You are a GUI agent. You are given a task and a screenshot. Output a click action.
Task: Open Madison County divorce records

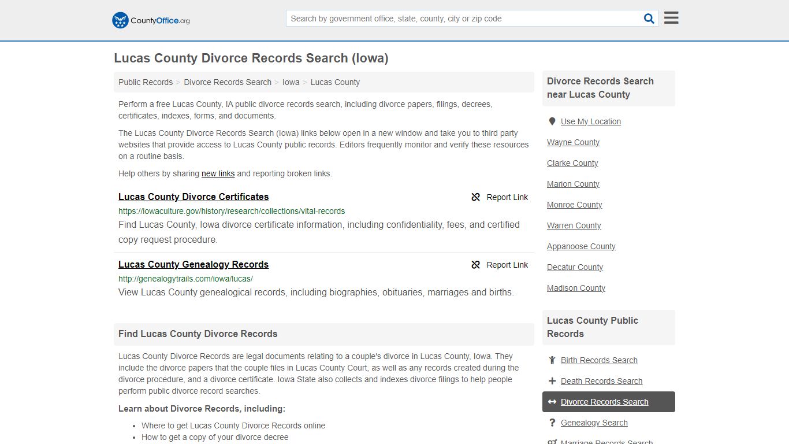[576, 288]
